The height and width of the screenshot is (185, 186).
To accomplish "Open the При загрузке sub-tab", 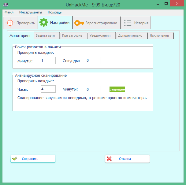I will tap(74, 35).
